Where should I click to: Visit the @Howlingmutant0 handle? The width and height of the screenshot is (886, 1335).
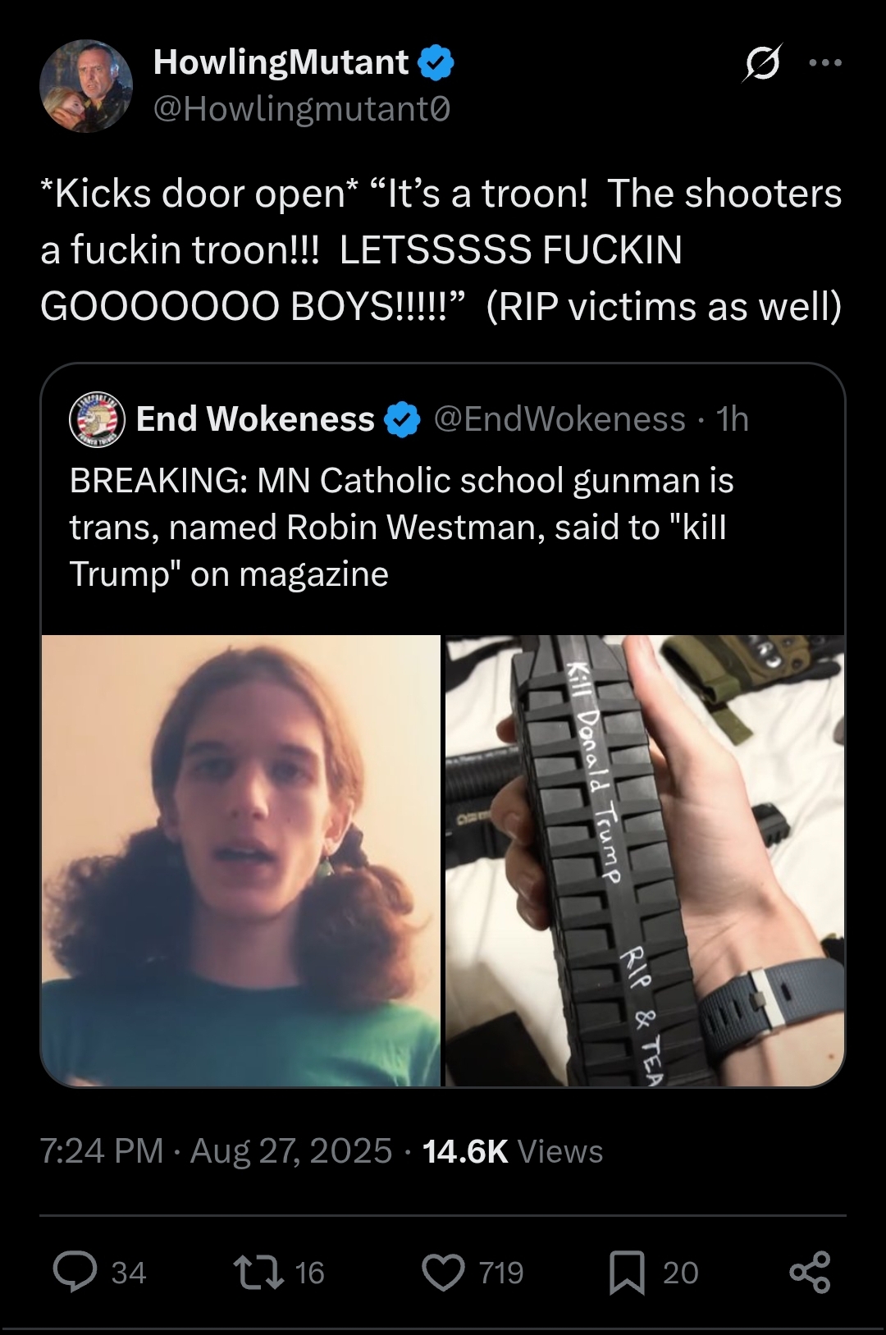[302, 108]
